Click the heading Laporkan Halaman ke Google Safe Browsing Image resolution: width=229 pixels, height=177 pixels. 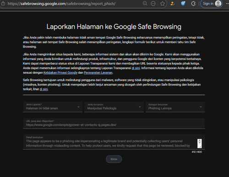click(114, 27)
